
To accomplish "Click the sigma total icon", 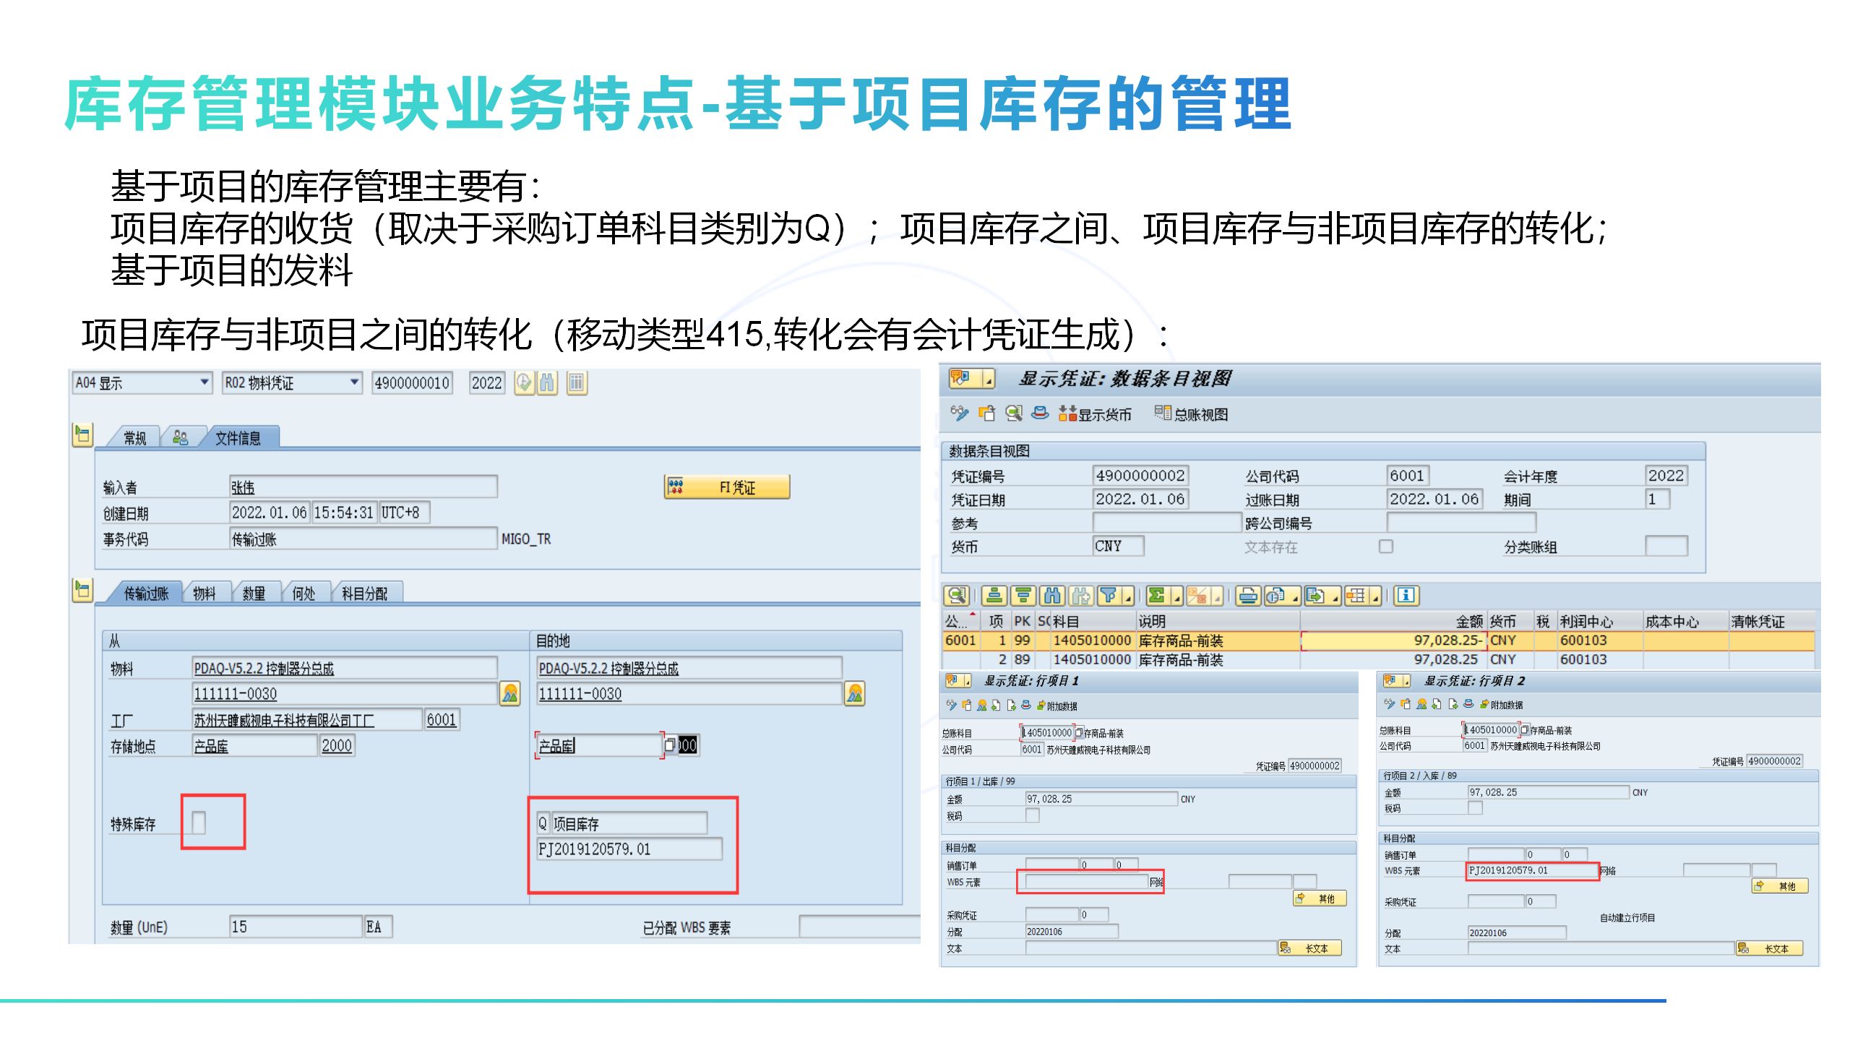I will coord(1156,596).
